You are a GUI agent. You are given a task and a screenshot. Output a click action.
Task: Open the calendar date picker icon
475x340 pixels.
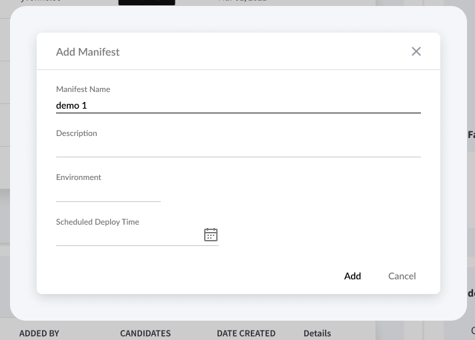coord(211,235)
